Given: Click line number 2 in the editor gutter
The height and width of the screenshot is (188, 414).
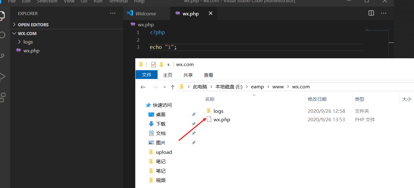Looking at the screenshot, I should 138,40.
